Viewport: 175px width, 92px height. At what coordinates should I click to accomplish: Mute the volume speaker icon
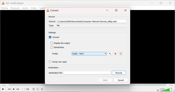point(158,90)
